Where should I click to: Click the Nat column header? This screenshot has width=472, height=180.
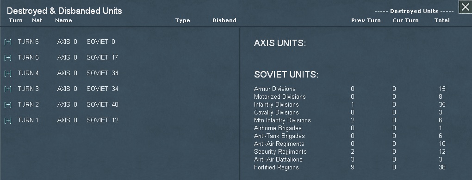coord(37,20)
